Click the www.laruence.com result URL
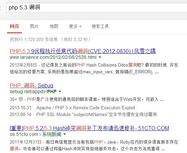Image resolution: width=187 pixels, height=153 pixels. pyautogui.click(x=53, y=57)
